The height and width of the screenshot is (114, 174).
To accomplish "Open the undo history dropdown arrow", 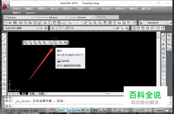I will pos(73,23).
